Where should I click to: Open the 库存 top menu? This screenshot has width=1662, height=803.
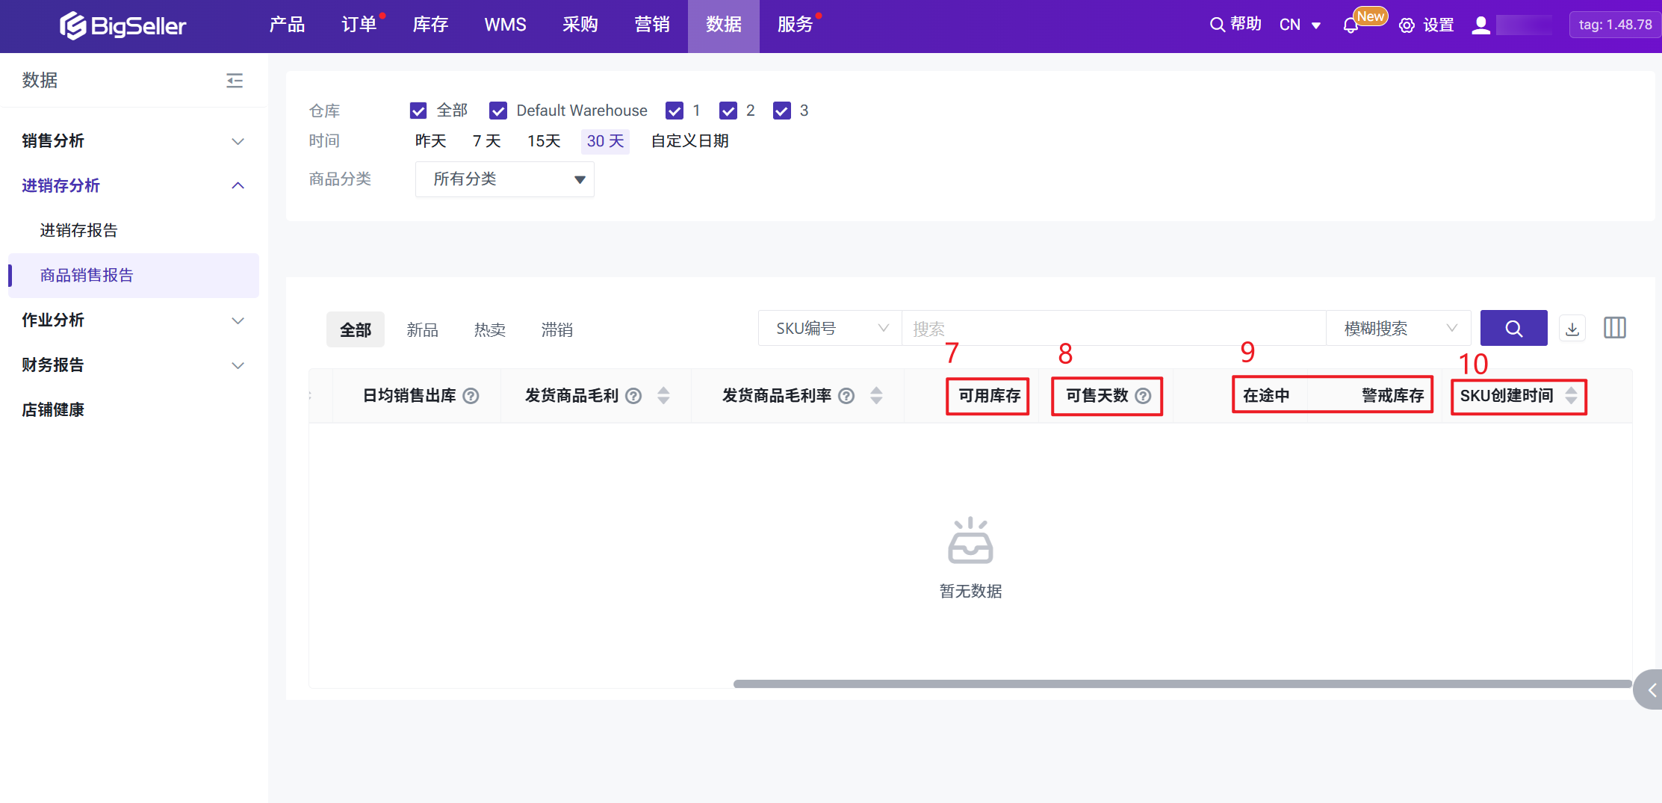430,25
